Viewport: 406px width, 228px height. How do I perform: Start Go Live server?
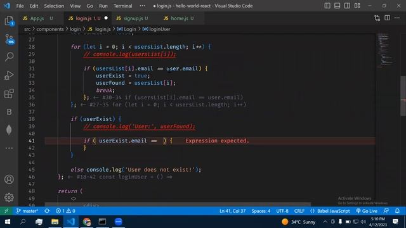click(367, 211)
